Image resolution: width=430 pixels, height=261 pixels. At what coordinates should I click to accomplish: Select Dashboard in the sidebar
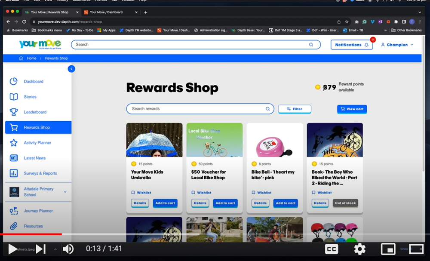pyautogui.click(x=34, y=81)
